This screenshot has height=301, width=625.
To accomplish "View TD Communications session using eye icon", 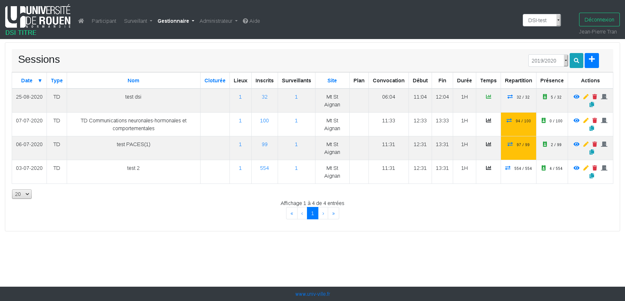I will click(576, 120).
